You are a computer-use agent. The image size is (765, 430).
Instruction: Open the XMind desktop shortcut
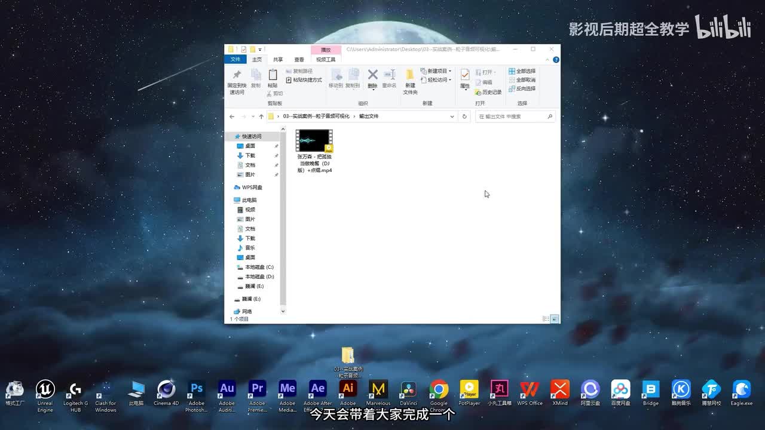pos(560,394)
